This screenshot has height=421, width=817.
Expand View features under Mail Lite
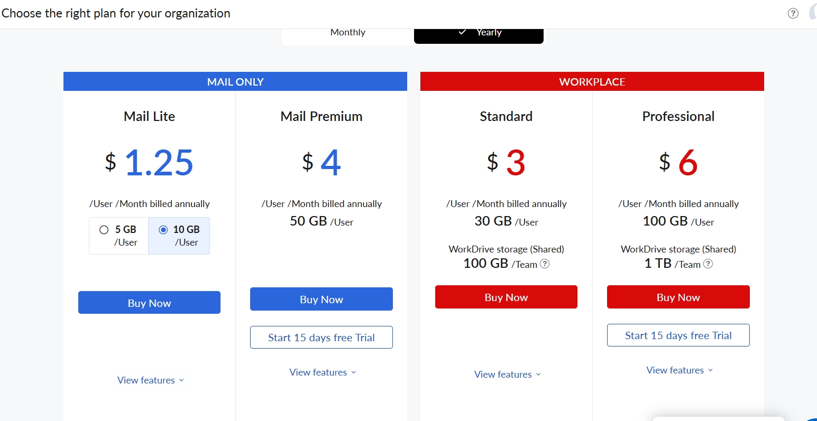150,380
